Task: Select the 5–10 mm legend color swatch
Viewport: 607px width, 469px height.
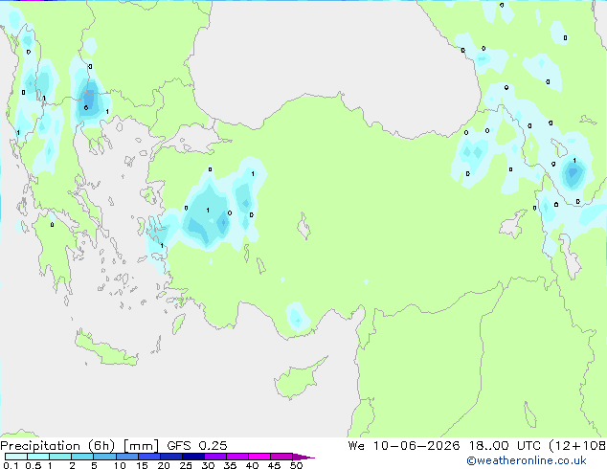Action: [104, 457]
